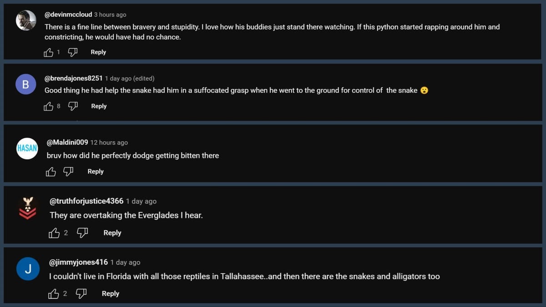This screenshot has height=307, width=546.
Task: Dislike the comment by @devinmccloud
Action: coord(72,52)
